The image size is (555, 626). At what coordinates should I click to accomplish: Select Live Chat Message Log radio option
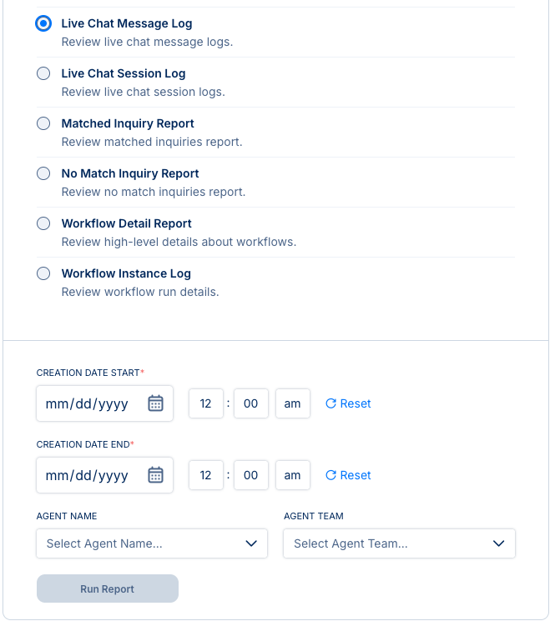[43, 23]
